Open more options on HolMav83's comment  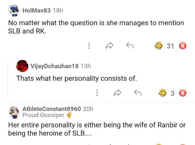(89, 46)
